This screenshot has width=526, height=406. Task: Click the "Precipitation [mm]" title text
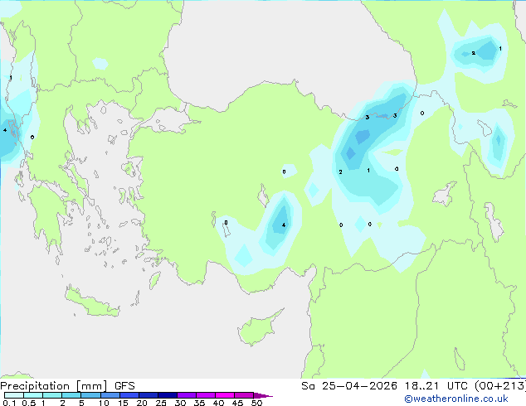(x=54, y=386)
